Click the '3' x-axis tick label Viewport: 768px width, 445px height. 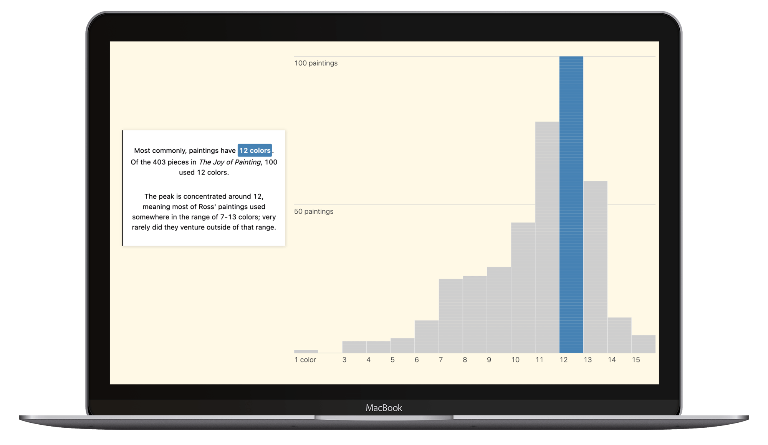click(x=344, y=360)
